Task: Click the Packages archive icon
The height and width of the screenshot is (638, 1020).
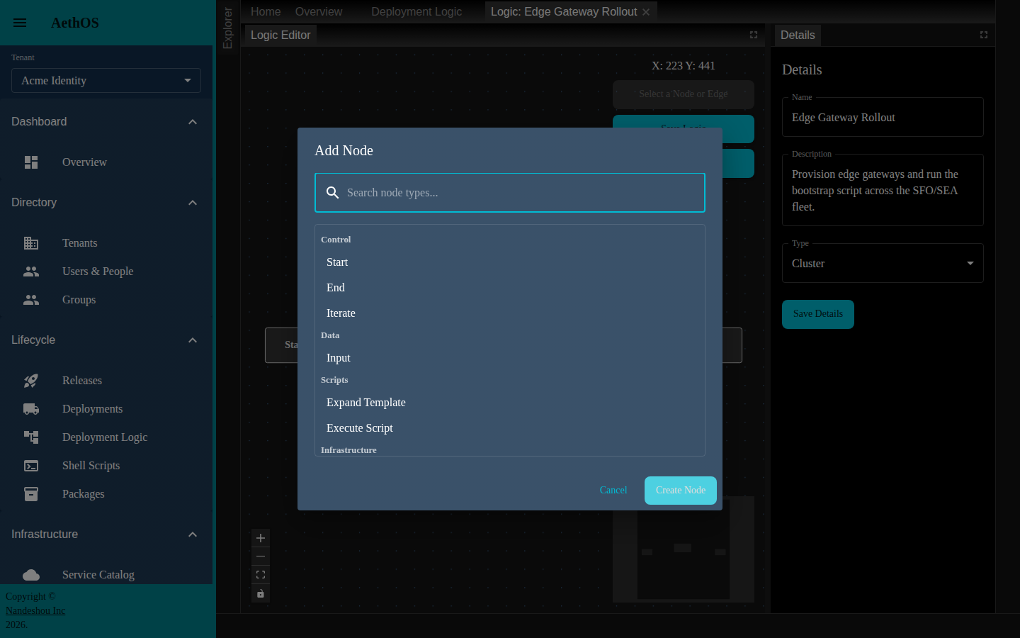Action: [31, 494]
